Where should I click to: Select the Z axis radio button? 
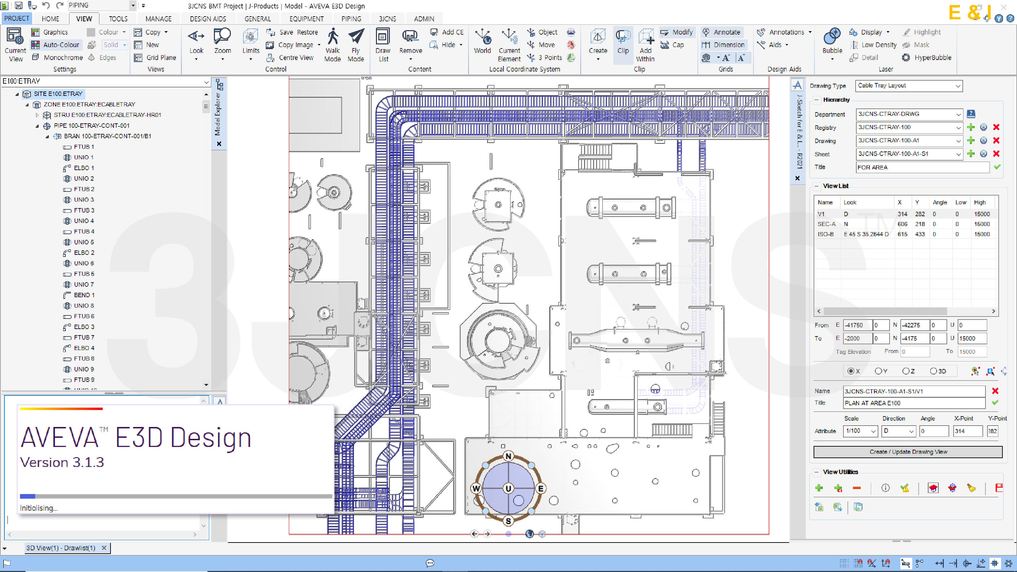coord(906,371)
